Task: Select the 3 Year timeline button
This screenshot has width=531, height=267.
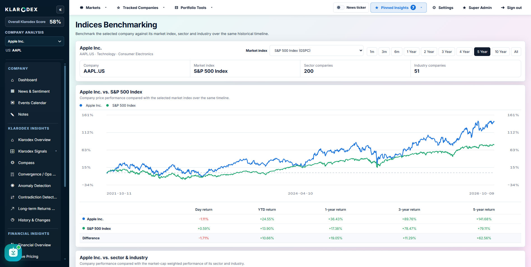Action: [x=447, y=52]
